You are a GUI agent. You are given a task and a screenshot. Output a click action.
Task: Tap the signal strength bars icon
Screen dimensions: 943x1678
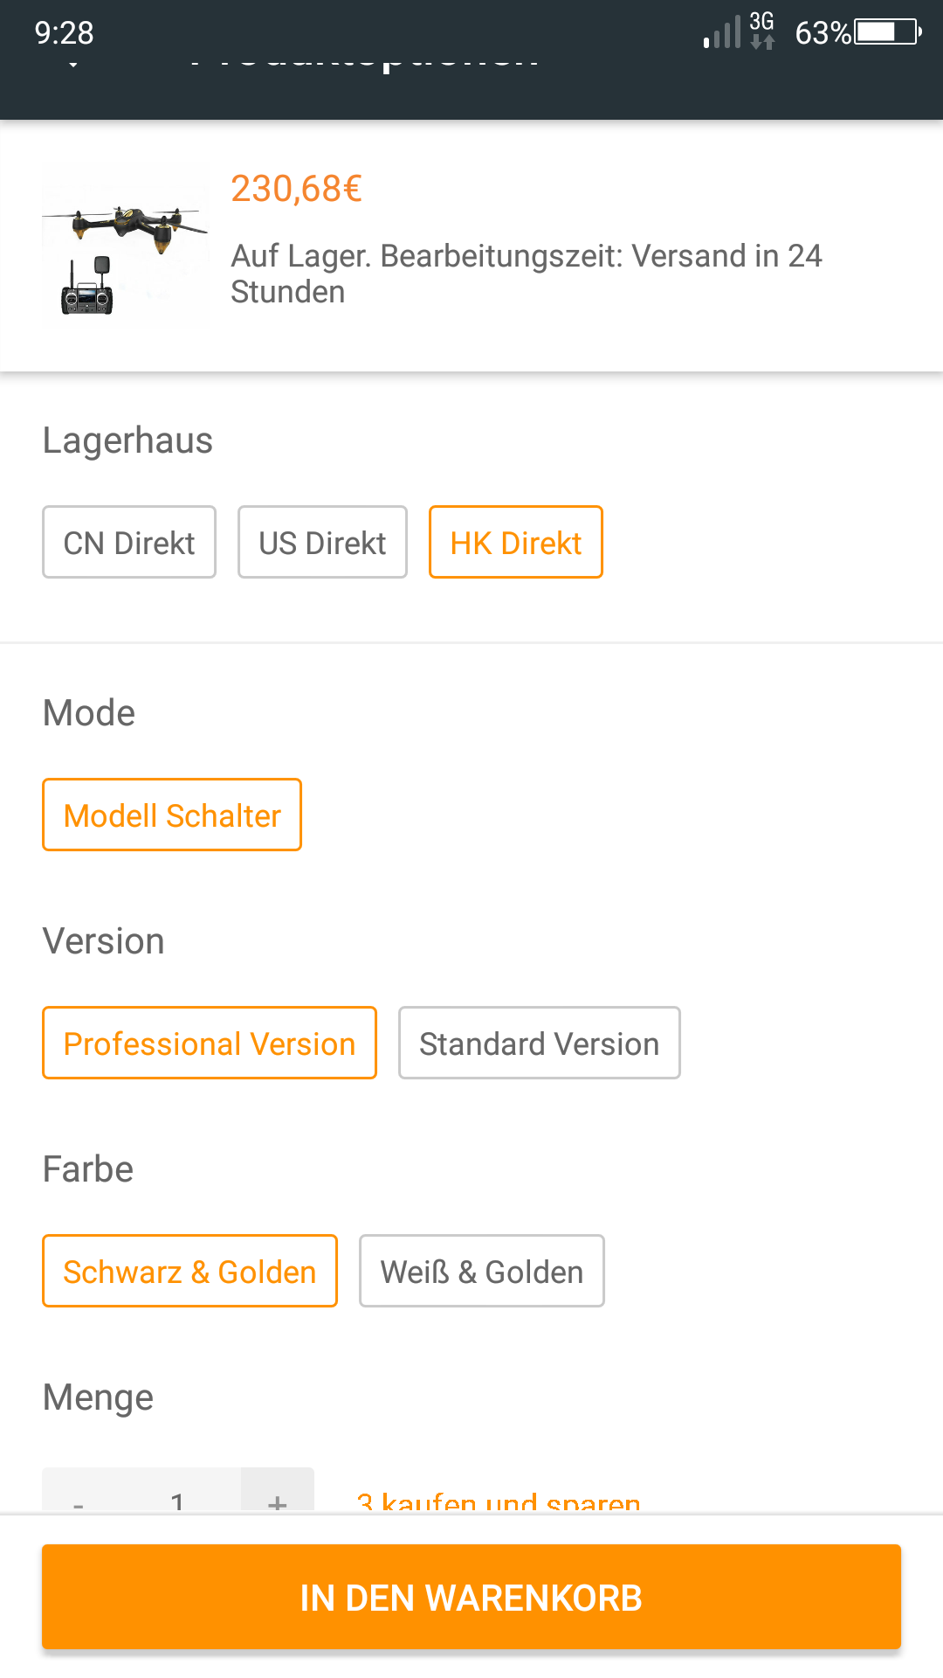(x=722, y=32)
